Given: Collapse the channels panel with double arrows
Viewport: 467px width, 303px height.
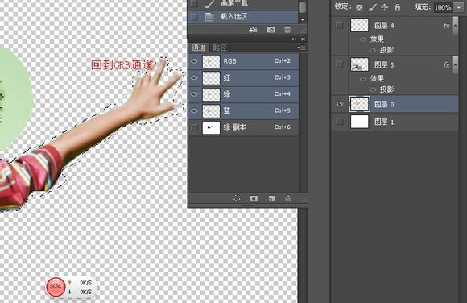Looking at the screenshot, I should tap(294, 39).
